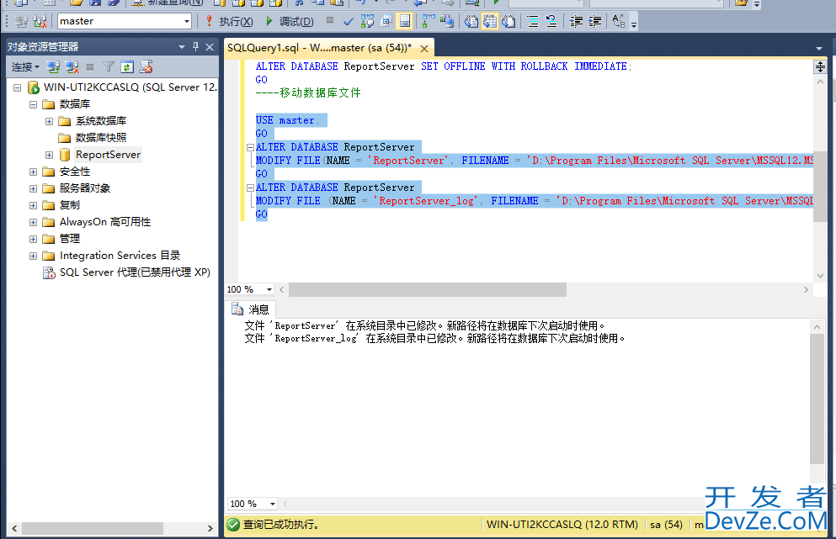Click the Disconnect icon in Object Explorer toolbar
The image size is (836, 539).
(x=72, y=67)
